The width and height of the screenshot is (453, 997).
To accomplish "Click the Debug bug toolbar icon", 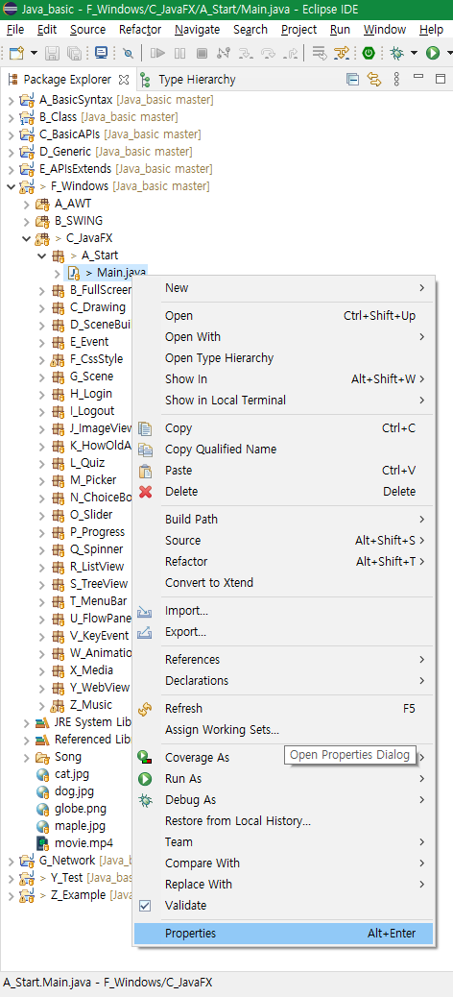I will 397,54.
